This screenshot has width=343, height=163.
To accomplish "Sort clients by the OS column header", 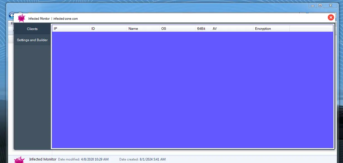I will coord(177,28).
